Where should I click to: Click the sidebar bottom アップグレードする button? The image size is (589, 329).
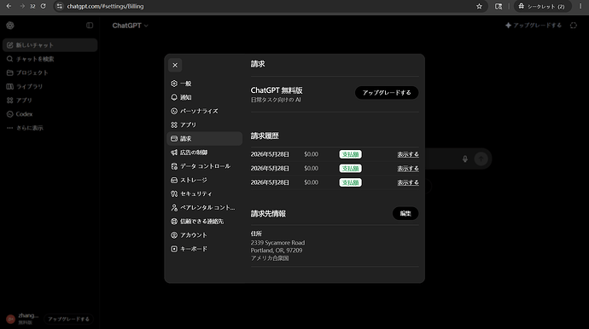pyautogui.click(x=68, y=320)
